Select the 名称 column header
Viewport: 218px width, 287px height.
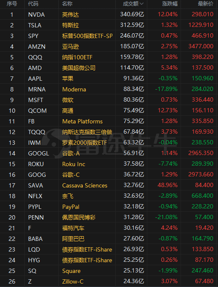67,4
